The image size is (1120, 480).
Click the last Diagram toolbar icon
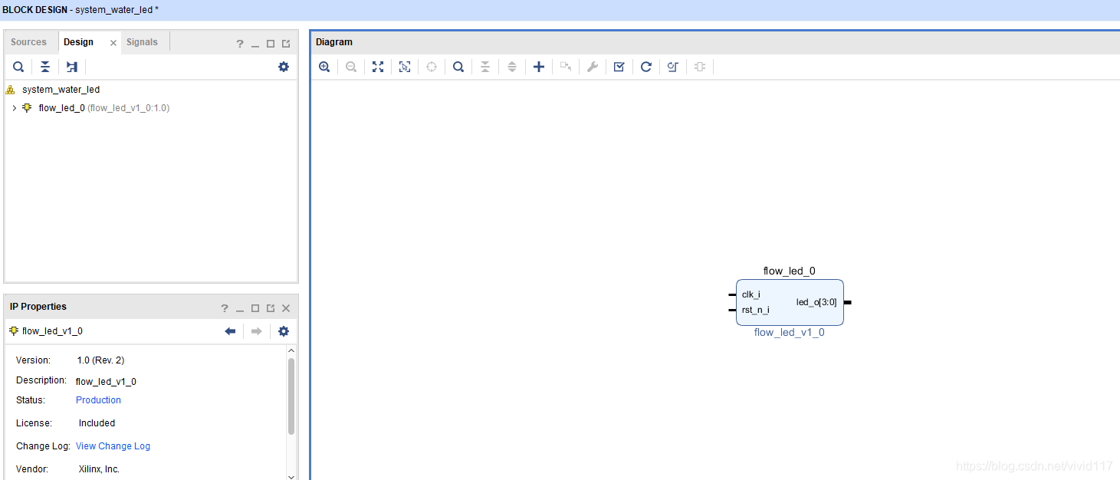click(700, 67)
